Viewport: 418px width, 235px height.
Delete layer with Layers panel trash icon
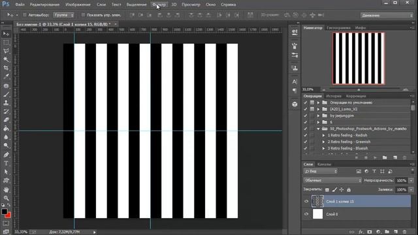point(404,232)
